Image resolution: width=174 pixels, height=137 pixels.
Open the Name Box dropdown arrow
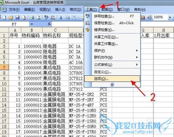coord(32,24)
